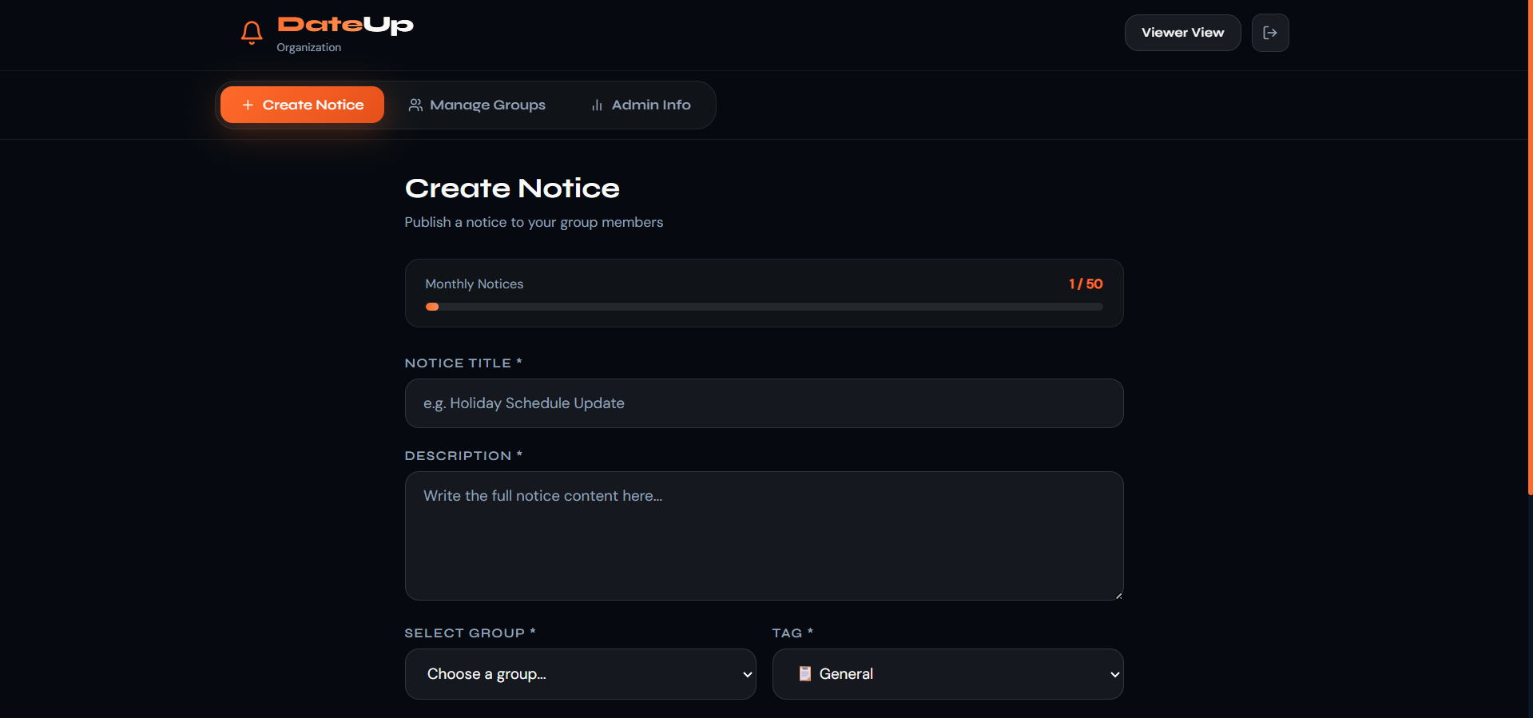Click the plus icon on Create Notice
Image resolution: width=1533 pixels, height=718 pixels.
coord(248,105)
